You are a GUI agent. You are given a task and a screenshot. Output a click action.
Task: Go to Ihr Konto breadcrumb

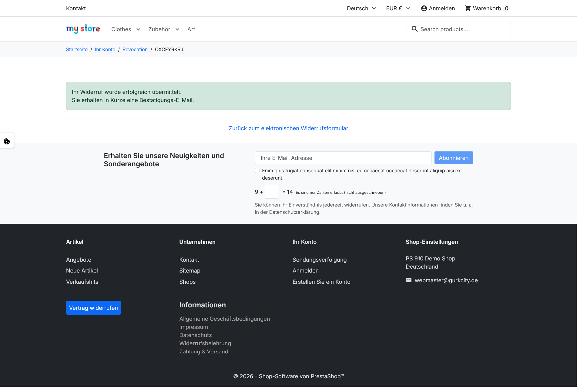105,49
